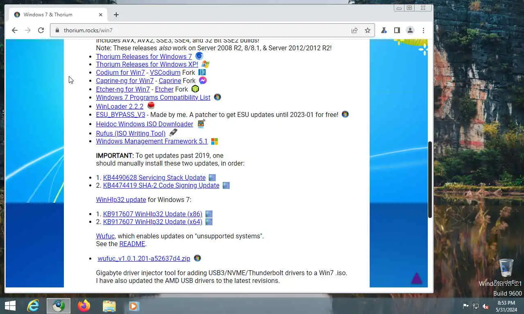Open Windows 7 Programs Compatibility List

(x=153, y=97)
